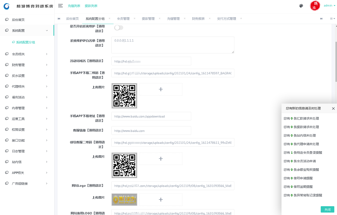Click the skip-to-last-tab arrow icon
This screenshot has height=215, width=337.
(321, 19)
